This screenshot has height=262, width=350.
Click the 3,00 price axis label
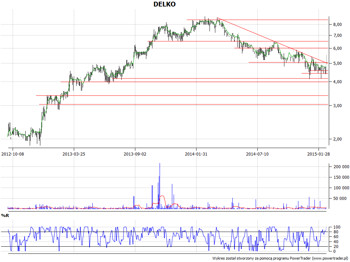coord(337,106)
